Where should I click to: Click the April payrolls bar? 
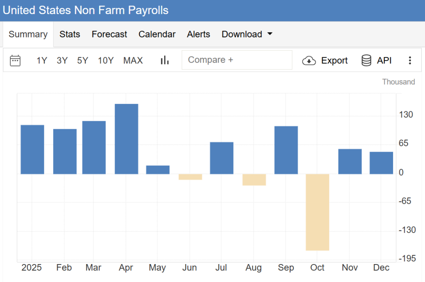click(126, 139)
